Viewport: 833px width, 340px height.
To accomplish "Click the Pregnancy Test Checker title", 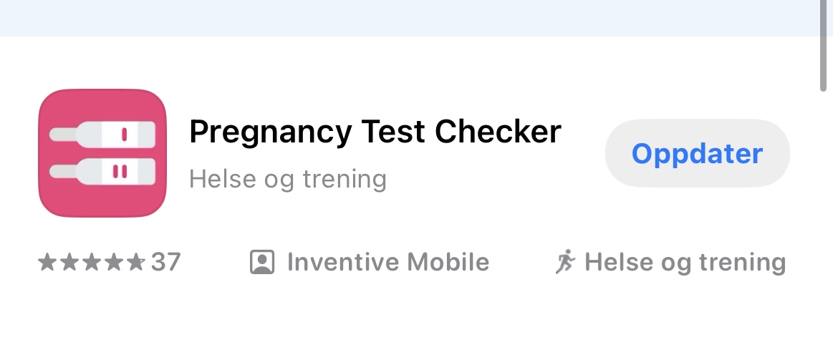I will coord(375,132).
